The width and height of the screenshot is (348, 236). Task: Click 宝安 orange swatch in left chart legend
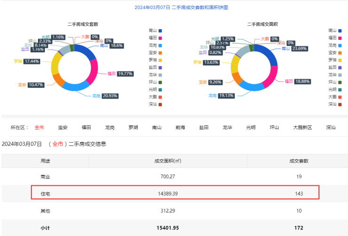(x=160, y=53)
